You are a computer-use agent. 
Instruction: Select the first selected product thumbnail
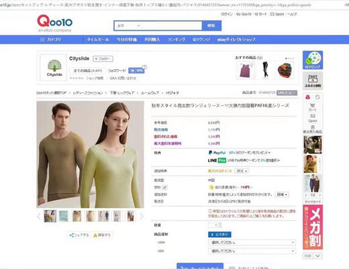click(50, 216)
